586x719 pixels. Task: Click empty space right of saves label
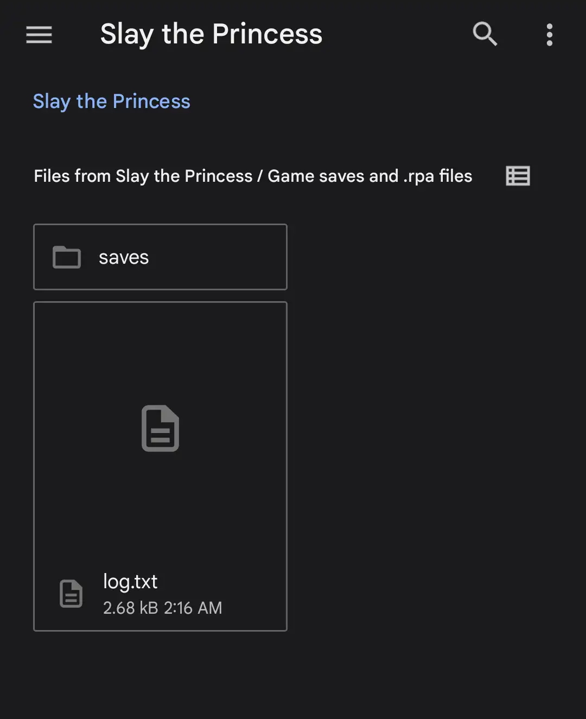coord(217,257)
